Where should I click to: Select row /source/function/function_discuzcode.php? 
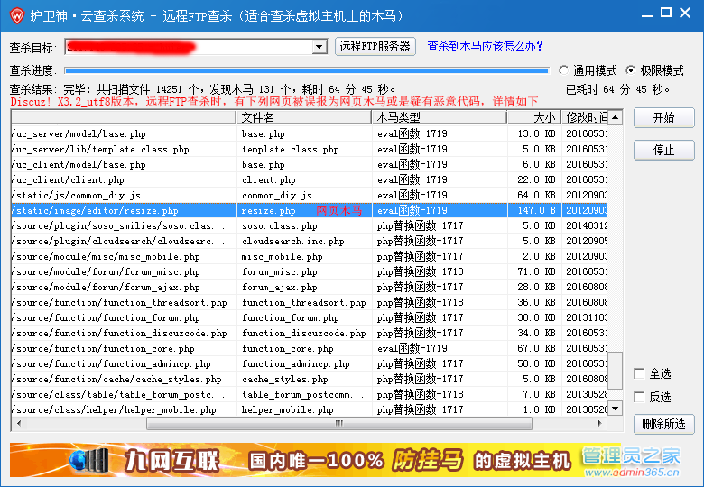click(x=310, y=333)
